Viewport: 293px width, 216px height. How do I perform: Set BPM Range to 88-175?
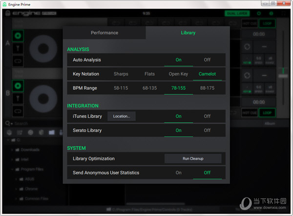click(207, 88)
